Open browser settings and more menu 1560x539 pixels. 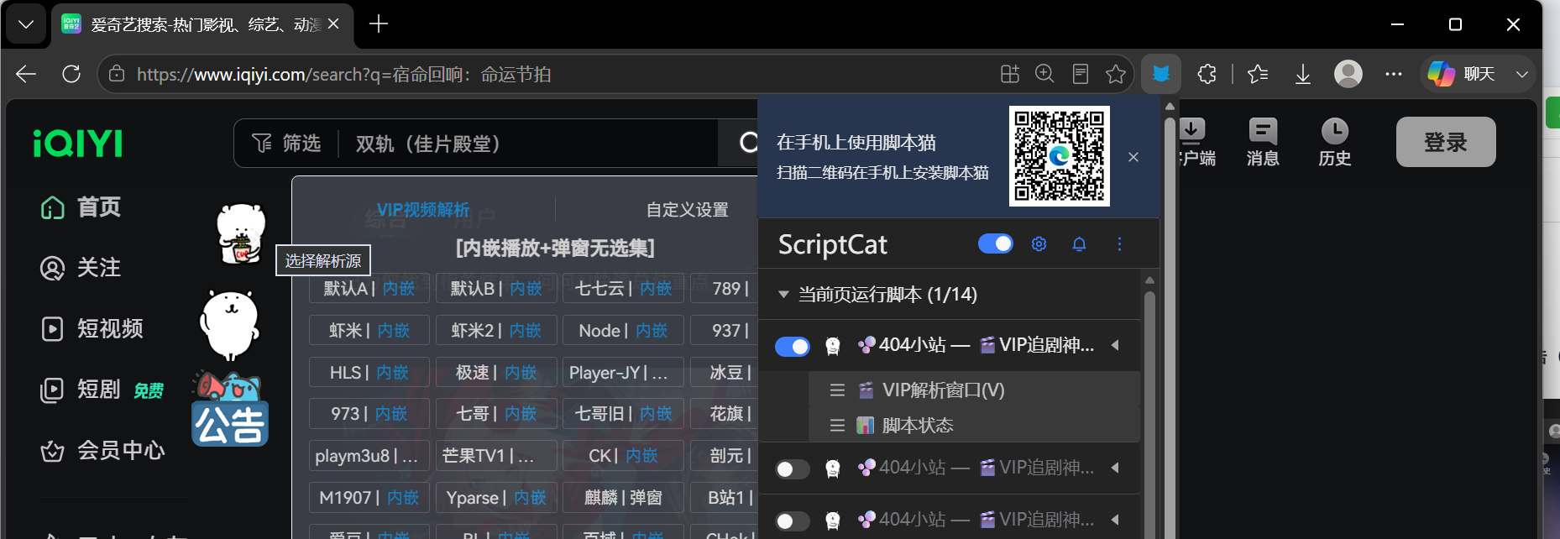(x=1394, y=74)
